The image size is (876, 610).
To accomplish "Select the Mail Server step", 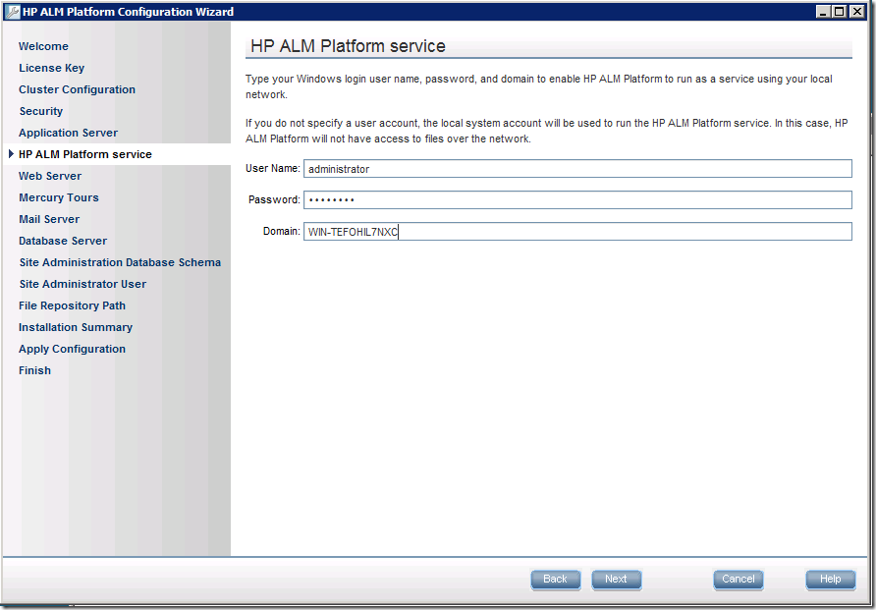I will point(49,219).
